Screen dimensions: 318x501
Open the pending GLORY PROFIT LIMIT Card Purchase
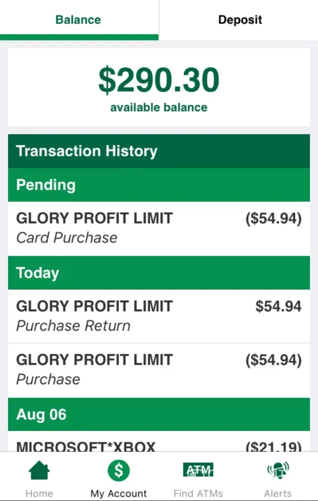coord(158,228)
